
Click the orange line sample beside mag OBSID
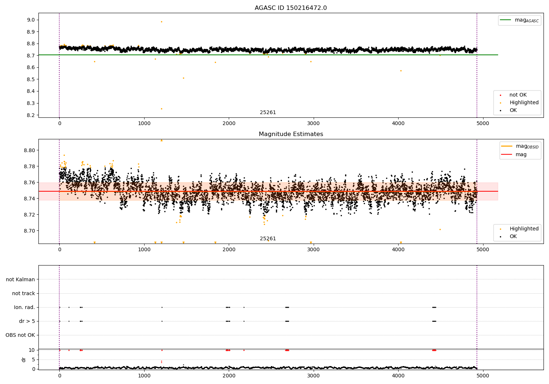tap(507, 146)
